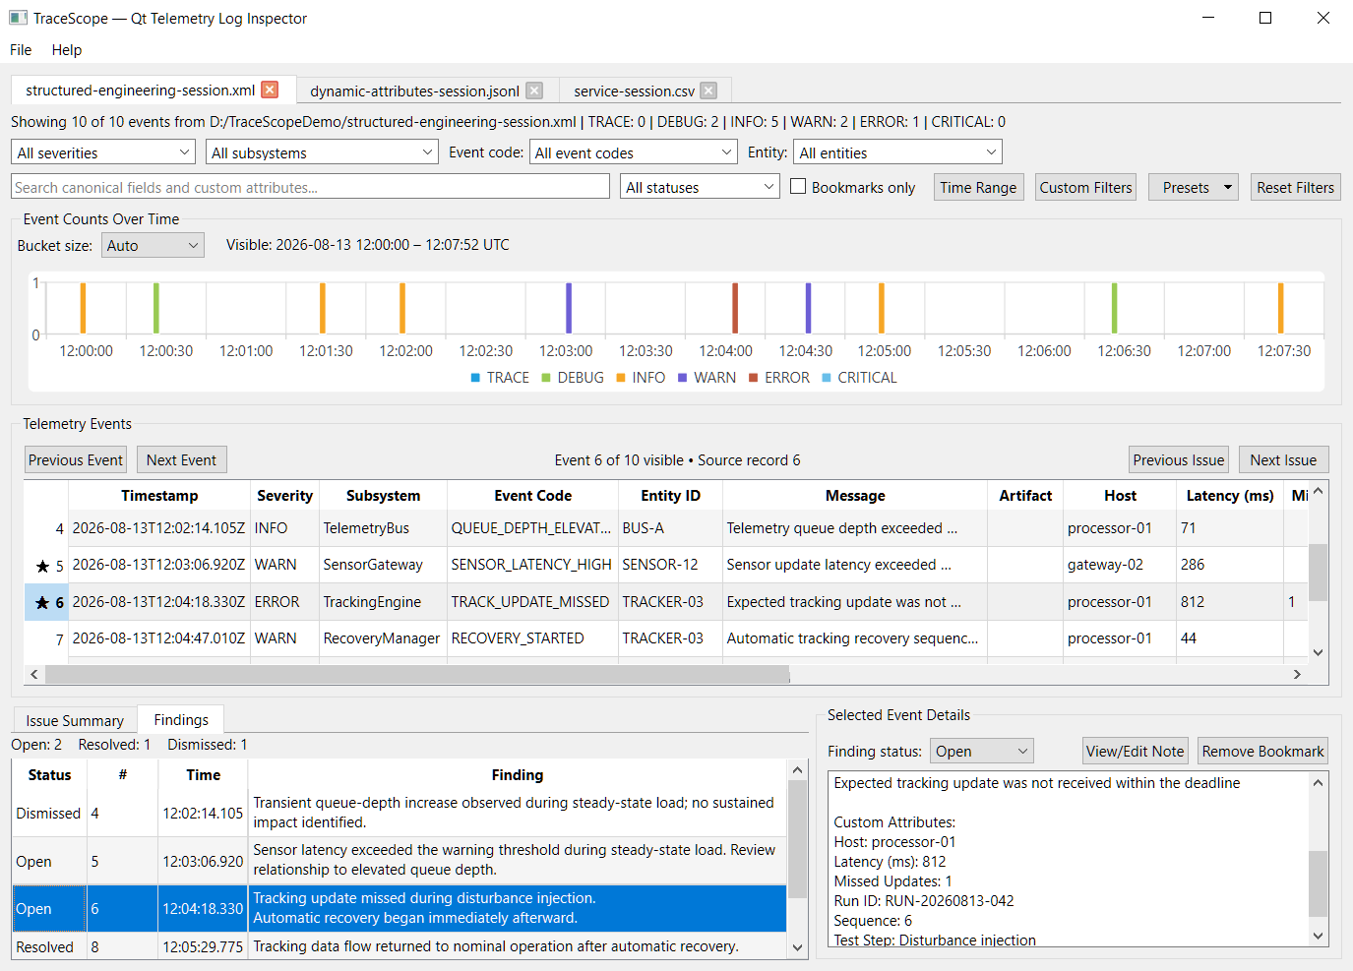Click the bookmark star on row 5

pyautogui.click(x=42, y=566)
